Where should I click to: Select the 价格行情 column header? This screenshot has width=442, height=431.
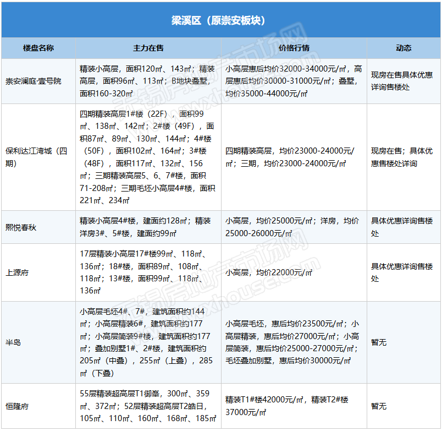(x=294, y=48)
